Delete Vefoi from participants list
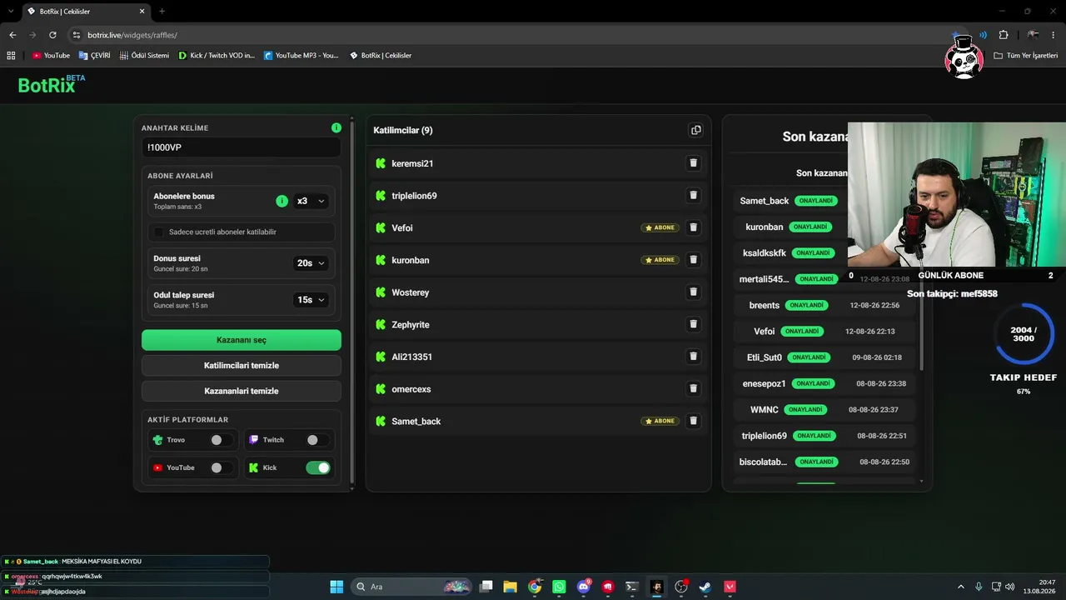1066x600 pixels. 693,227
